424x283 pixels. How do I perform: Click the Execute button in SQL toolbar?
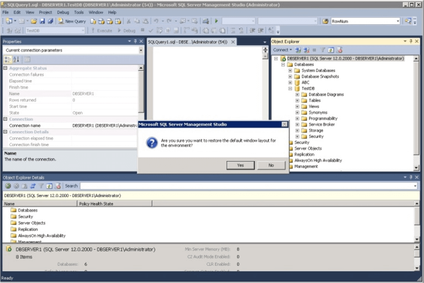(102, 31)
